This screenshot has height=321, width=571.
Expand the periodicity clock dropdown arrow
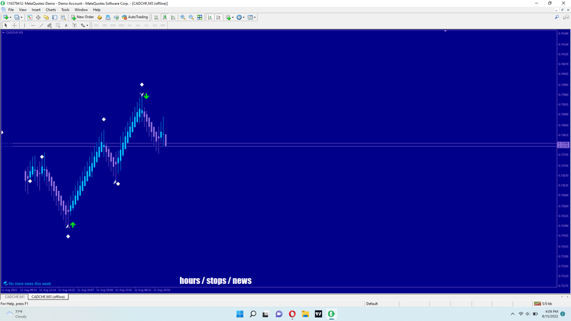243,17
